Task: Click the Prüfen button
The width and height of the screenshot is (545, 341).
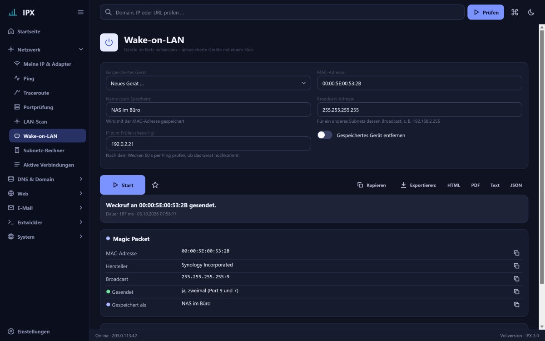Action: tap(486, 12)
